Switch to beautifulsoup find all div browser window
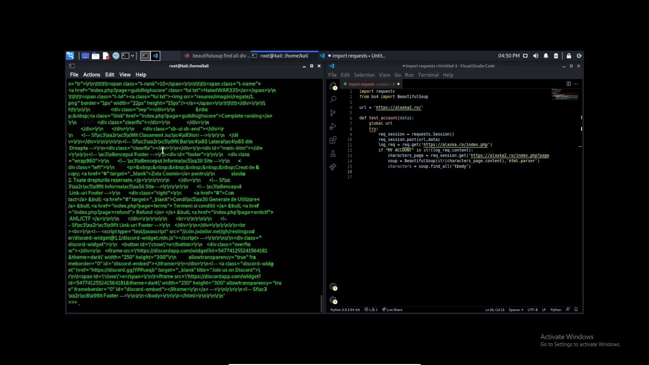649x365 pixels. click(x=217, y=56)
